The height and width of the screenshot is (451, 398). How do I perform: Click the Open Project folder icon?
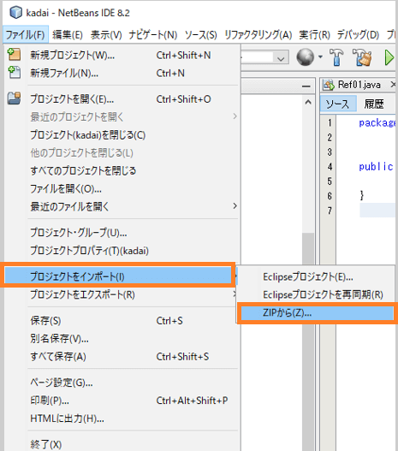(x=14, y=98)
